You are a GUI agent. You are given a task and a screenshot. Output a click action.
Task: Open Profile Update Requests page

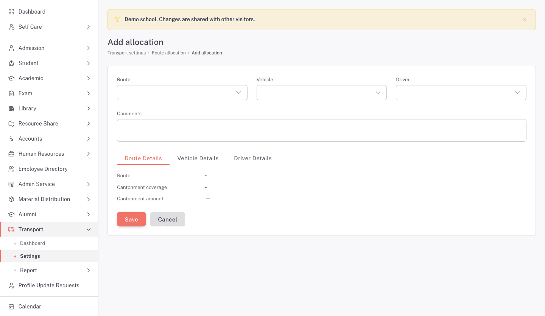click(49, 285)
